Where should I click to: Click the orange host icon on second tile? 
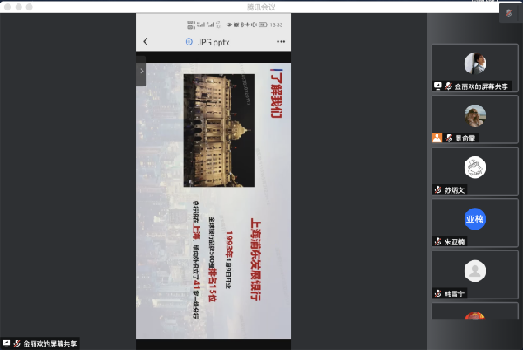pos(438,138)
